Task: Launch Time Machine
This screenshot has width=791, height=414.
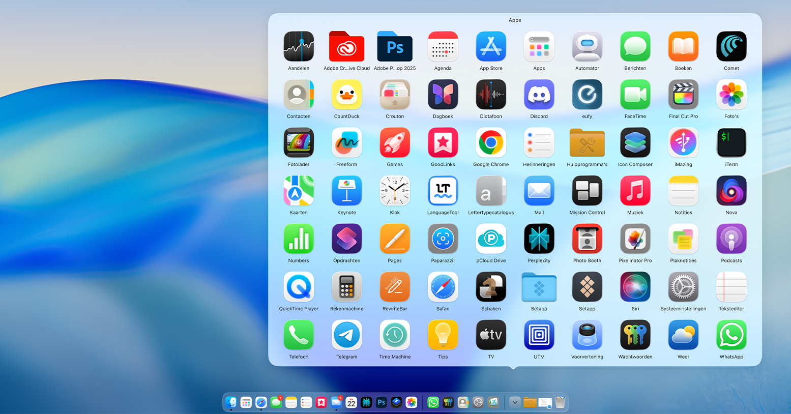Action: coord(395,335)
